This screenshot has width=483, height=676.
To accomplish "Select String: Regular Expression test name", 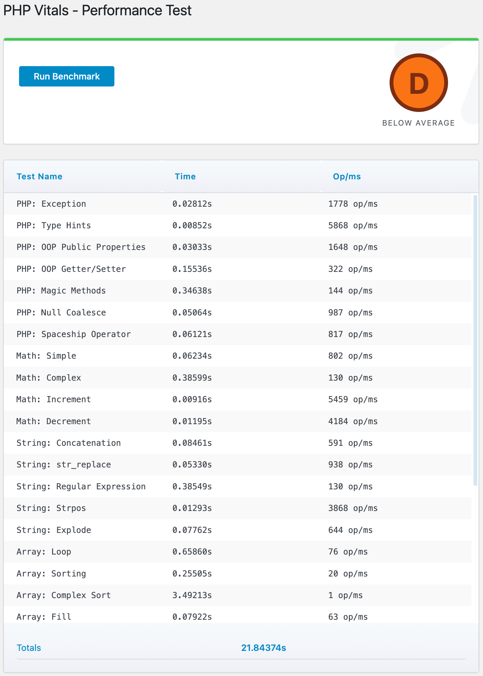I will [x=81, y=486].
